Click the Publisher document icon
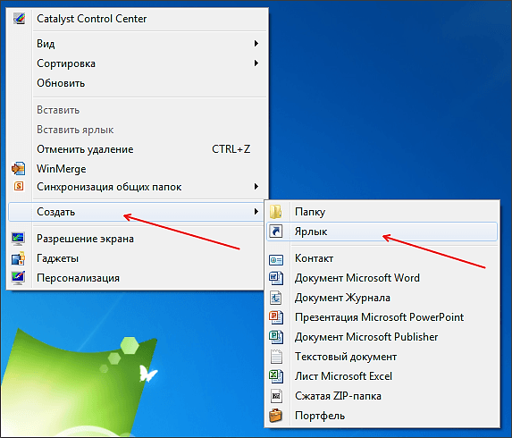 (276, 337)
